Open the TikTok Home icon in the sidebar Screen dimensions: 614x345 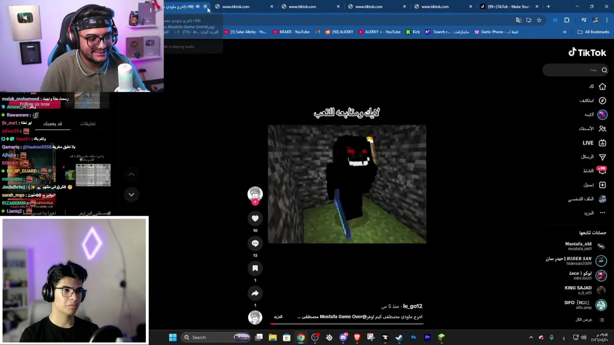(602, 86)
